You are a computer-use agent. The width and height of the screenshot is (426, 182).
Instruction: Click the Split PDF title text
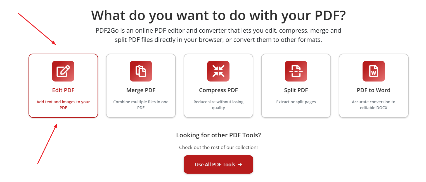pos(296,90)
